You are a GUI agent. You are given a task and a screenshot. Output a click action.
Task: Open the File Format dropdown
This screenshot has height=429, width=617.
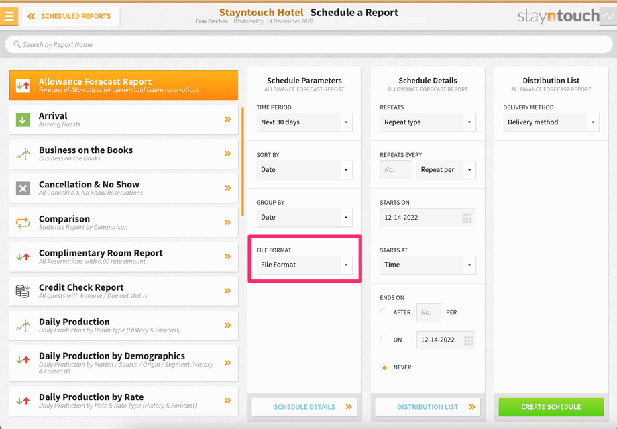(x=304, y=265)
